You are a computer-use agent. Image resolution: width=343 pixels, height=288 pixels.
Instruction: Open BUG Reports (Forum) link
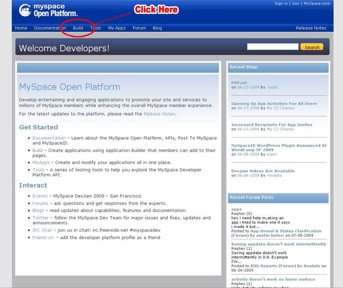(273, 266)
